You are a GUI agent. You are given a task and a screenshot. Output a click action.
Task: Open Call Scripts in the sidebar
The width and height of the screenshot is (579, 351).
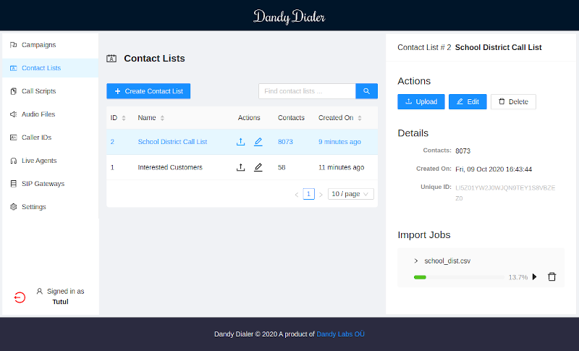pos(50,91)
